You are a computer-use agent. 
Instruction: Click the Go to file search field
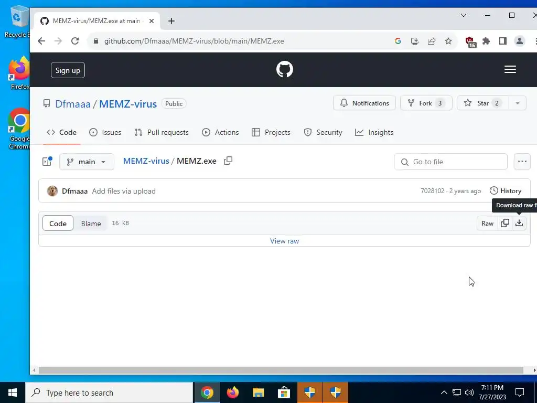(450, 162)
